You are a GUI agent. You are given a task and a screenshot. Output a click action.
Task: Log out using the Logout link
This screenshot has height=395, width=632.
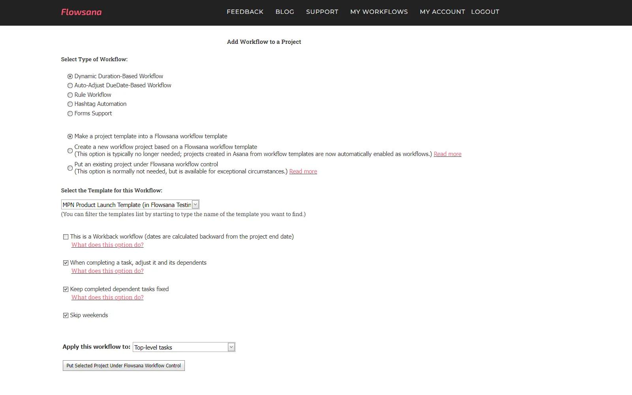[485, 12]
